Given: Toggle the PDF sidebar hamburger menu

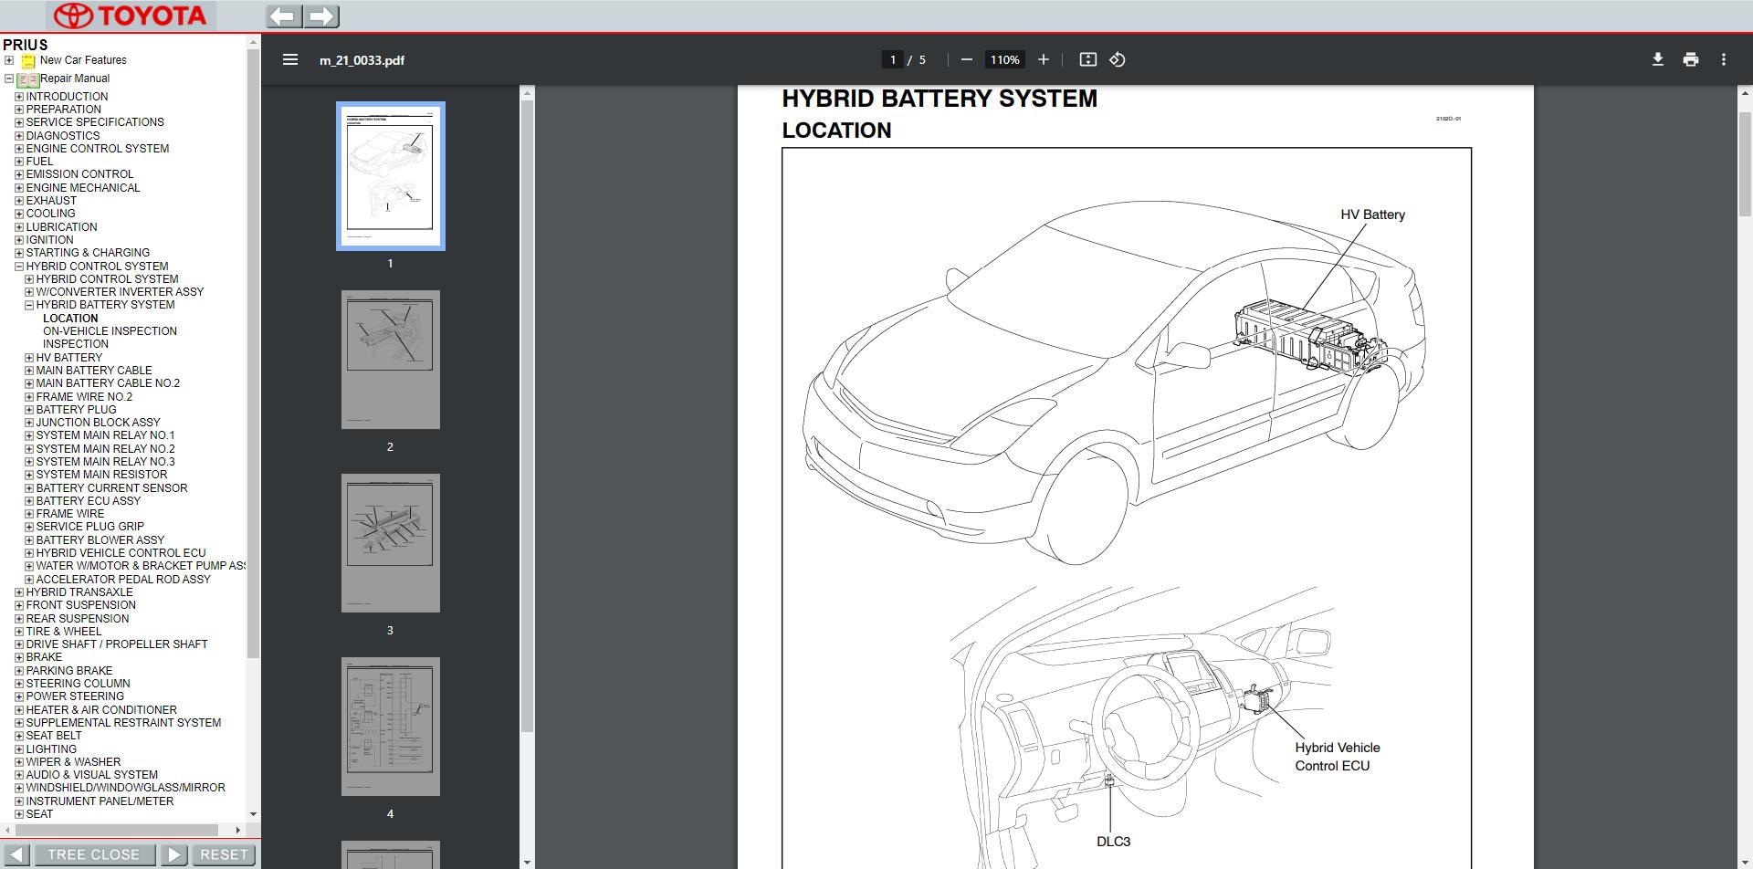Looking at the screenshot, I should click(290, 59).
